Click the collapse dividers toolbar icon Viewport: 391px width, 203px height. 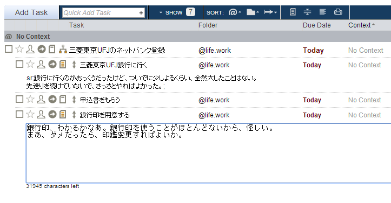click(x=308, y=12)
